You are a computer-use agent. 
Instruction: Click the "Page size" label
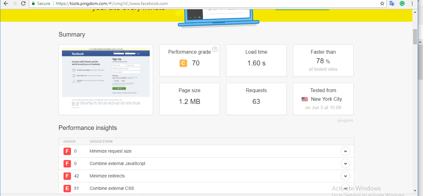pyautogui.click(x=190, y=91)
